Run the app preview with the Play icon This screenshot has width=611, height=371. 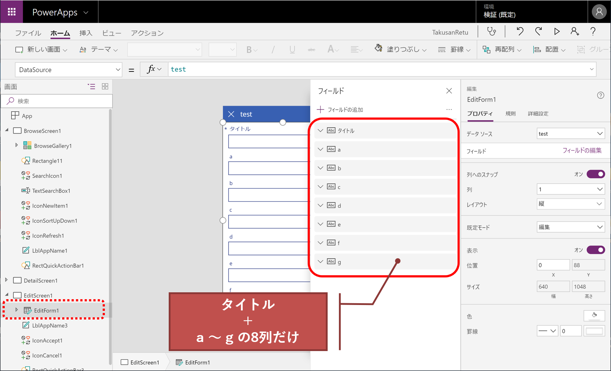coord(557,32)
